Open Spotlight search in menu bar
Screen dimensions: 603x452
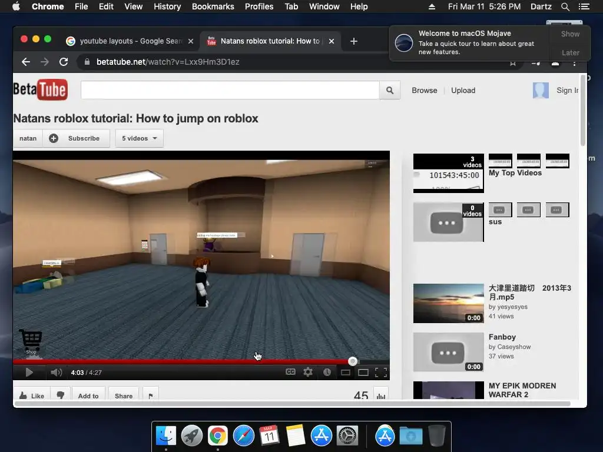point(565,6)
